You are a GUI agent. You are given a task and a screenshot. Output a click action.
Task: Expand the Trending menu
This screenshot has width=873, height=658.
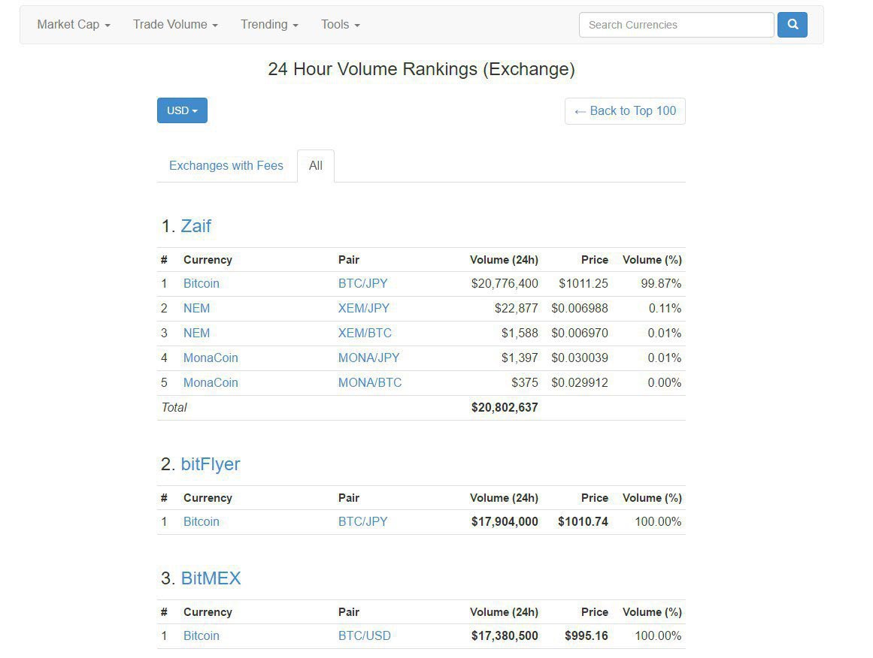click(269, 25)
